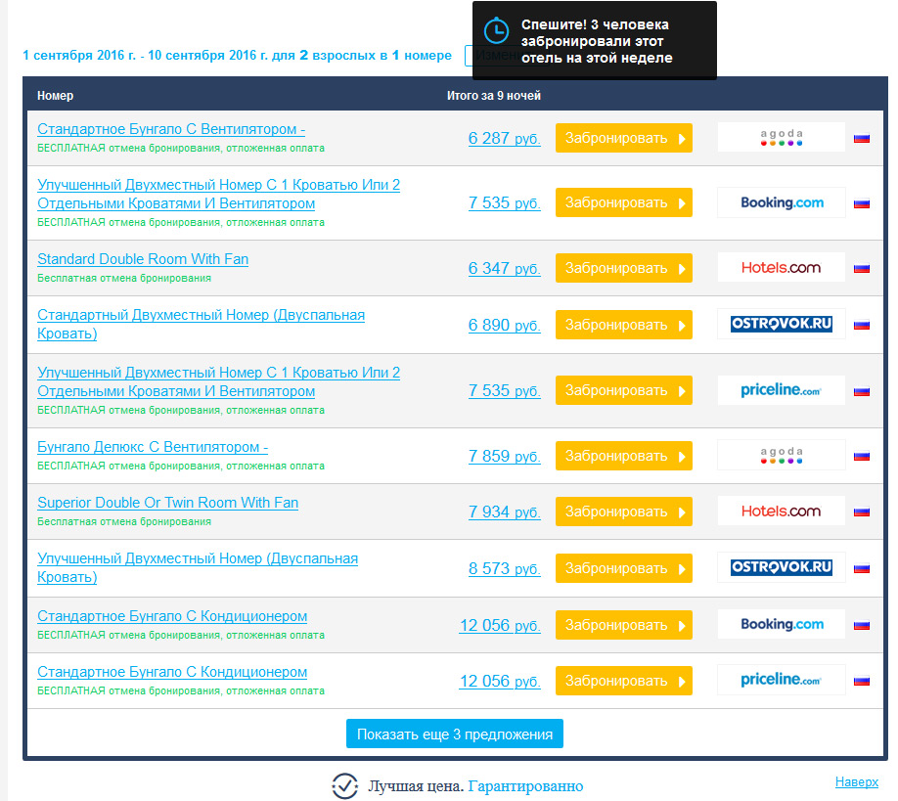898x801 pixels.
Task: Open the Стандартный Двухместный Номер (Двуспальная Кровать) link
Action: coord(201,324)
